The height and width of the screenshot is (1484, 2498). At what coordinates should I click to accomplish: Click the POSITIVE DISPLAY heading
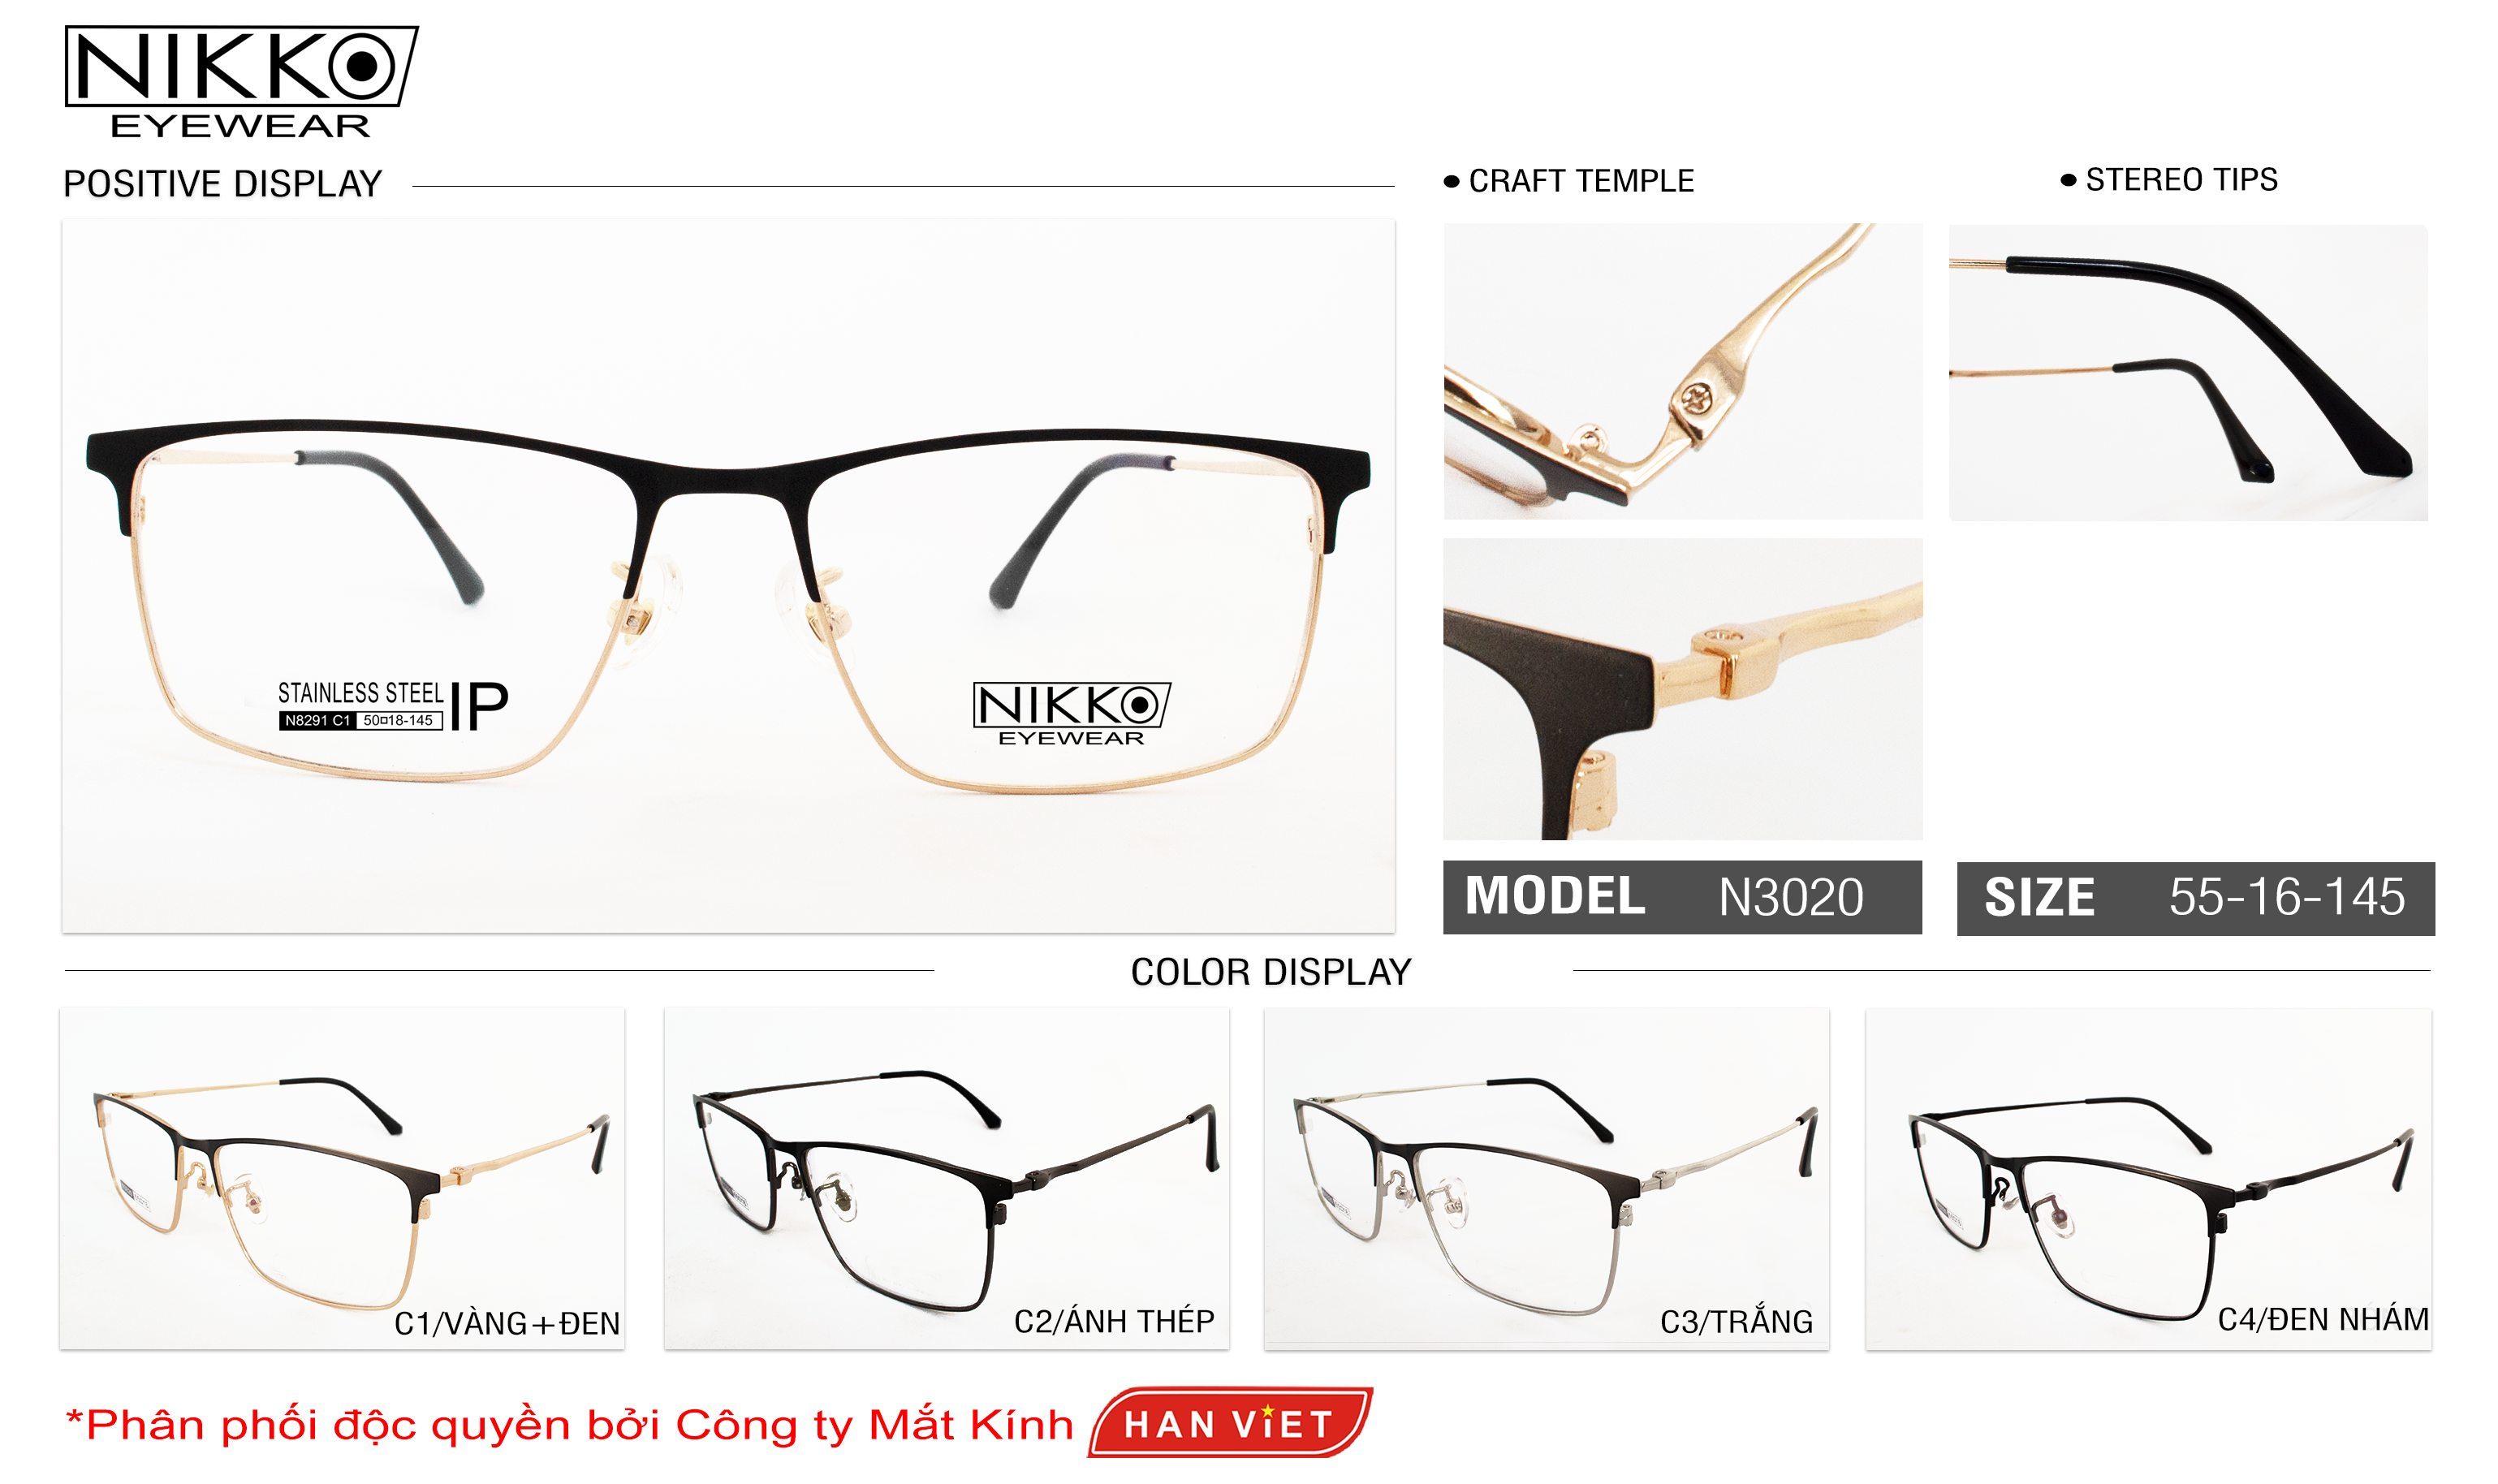pos(222,184)
